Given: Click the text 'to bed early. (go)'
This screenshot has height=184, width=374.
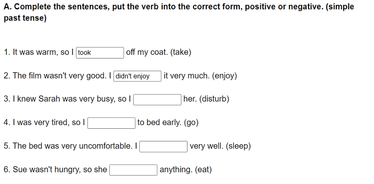Looking at the screenshot, I should 168,123.
